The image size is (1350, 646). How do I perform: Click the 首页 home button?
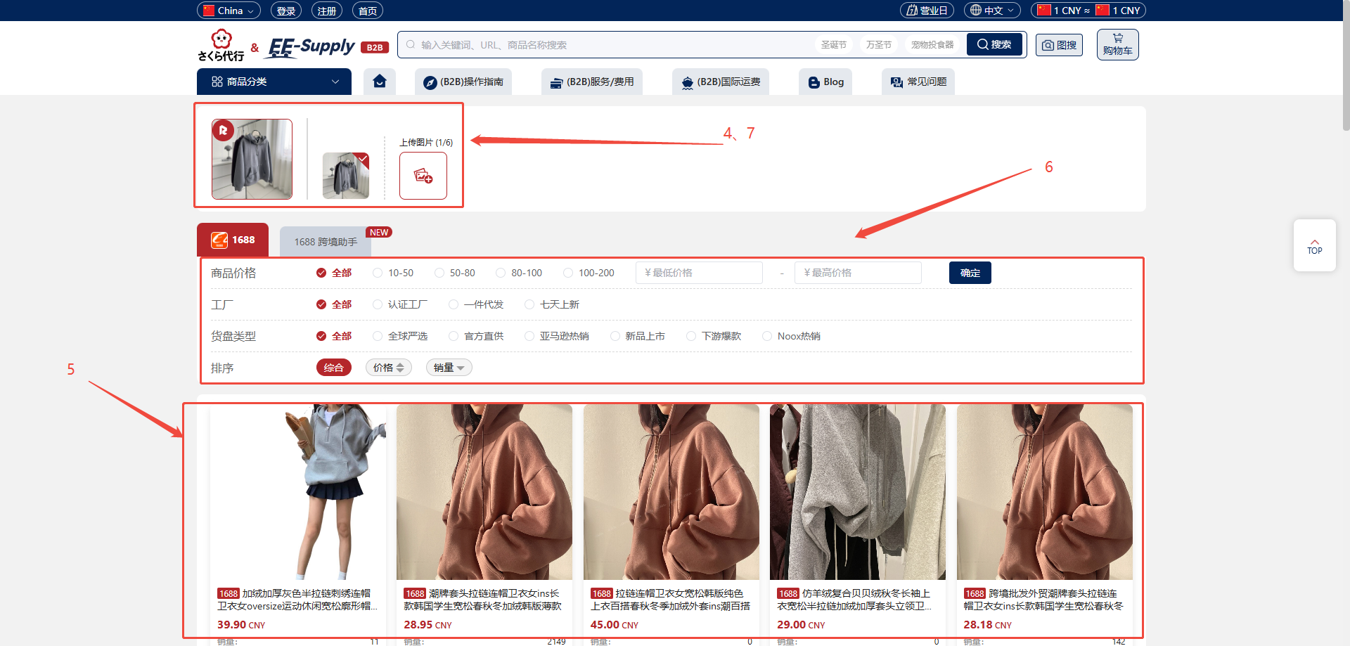point(368,11)
